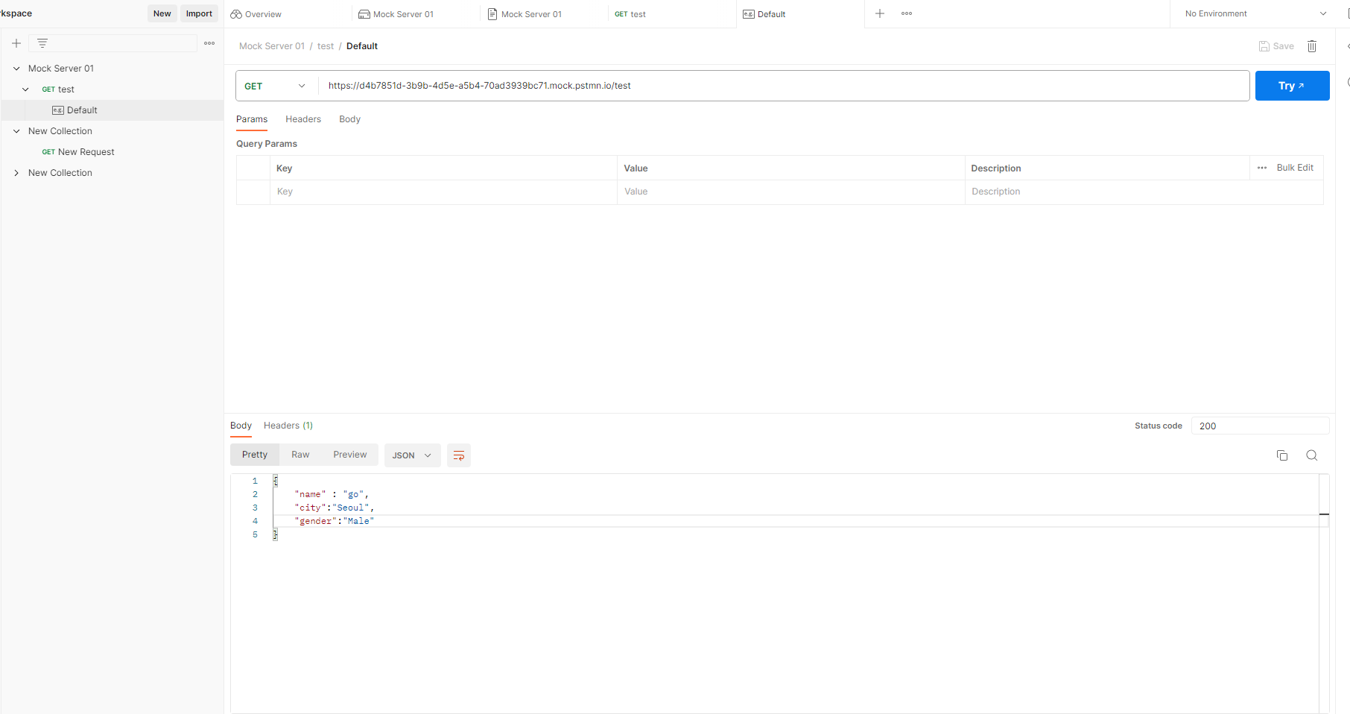This screenshot has height=714, width=1350.
Task: Click Mock Server 01 in breadcrumb
Action: [272, 46]
